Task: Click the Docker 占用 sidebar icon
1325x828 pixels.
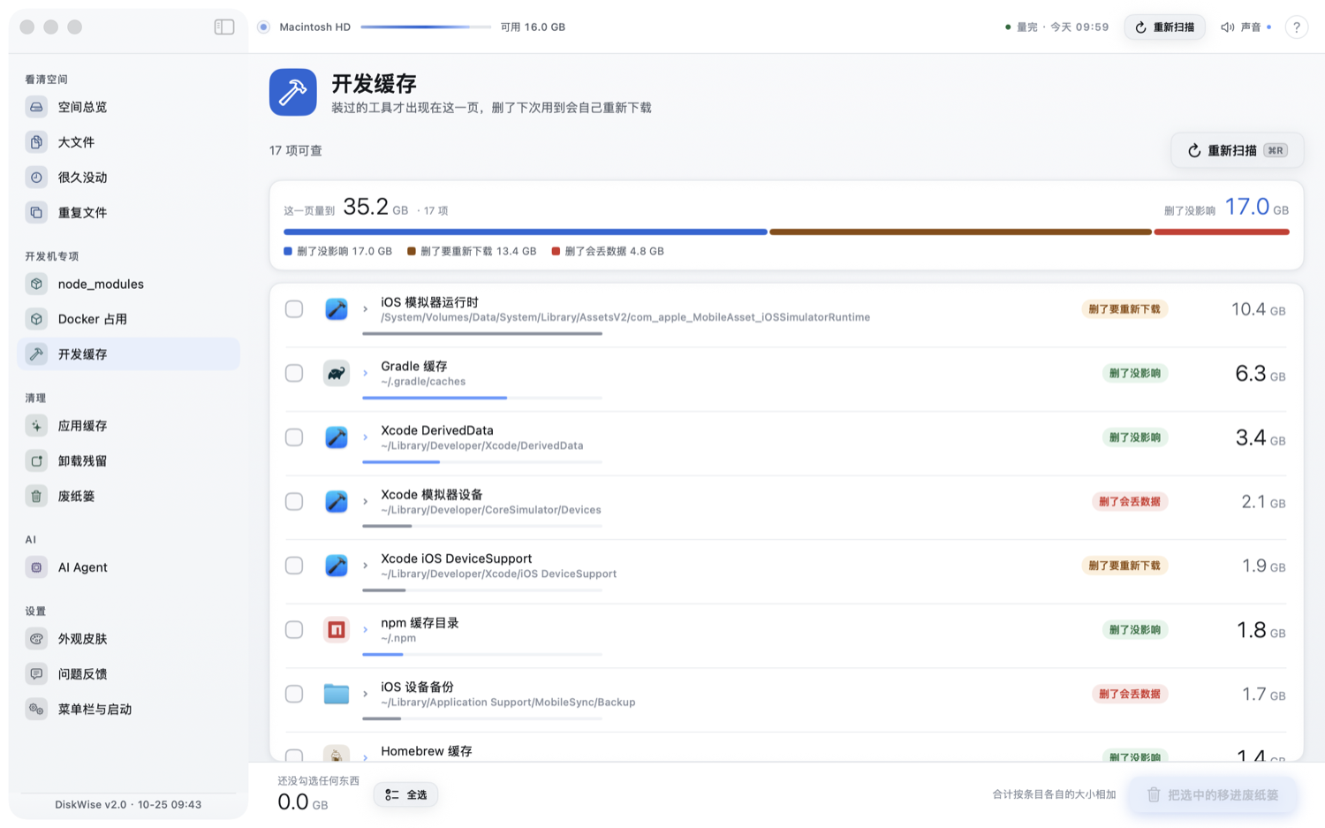Action: click(36, 319)
